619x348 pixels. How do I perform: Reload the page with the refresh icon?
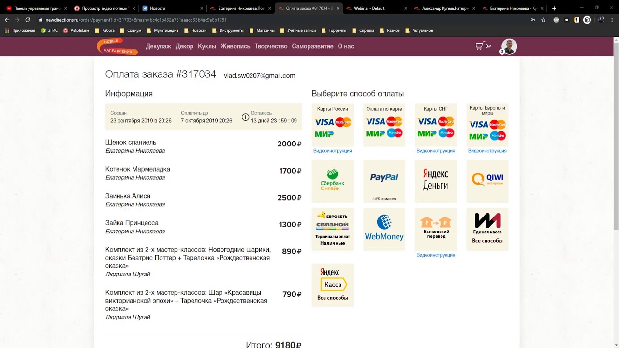[x=28, y=20]
